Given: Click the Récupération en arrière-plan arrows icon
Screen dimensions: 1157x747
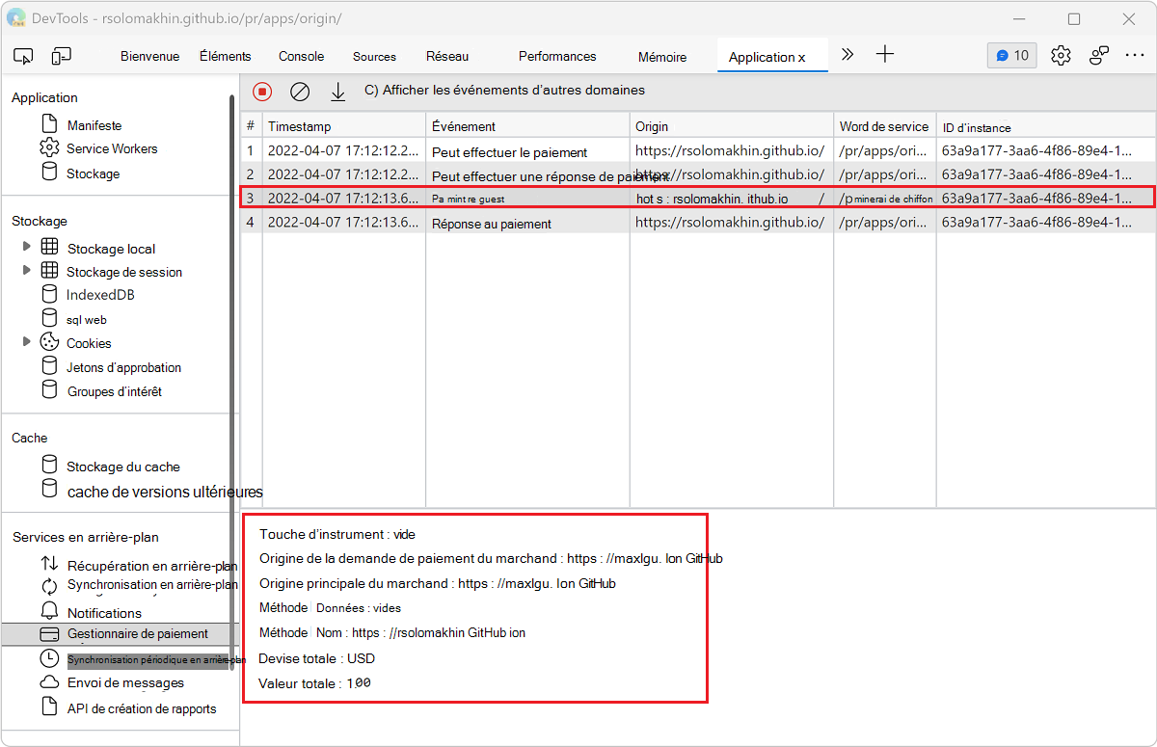Looking at the screenshot, I should click(x=49, y=565).
